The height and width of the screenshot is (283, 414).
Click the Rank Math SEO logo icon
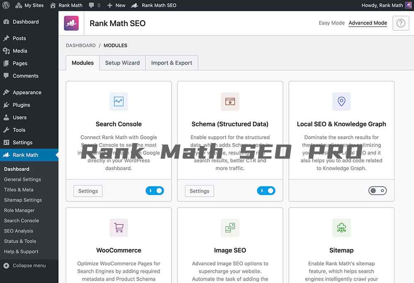[71, 23]
